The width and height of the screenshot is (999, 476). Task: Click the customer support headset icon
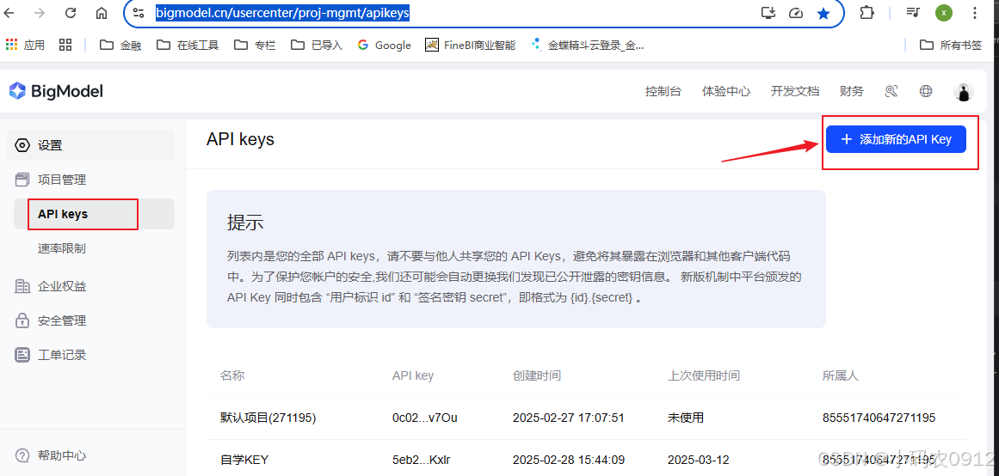click(891, 91)
